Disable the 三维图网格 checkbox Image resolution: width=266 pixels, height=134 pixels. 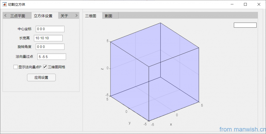[x=45, y=67]
